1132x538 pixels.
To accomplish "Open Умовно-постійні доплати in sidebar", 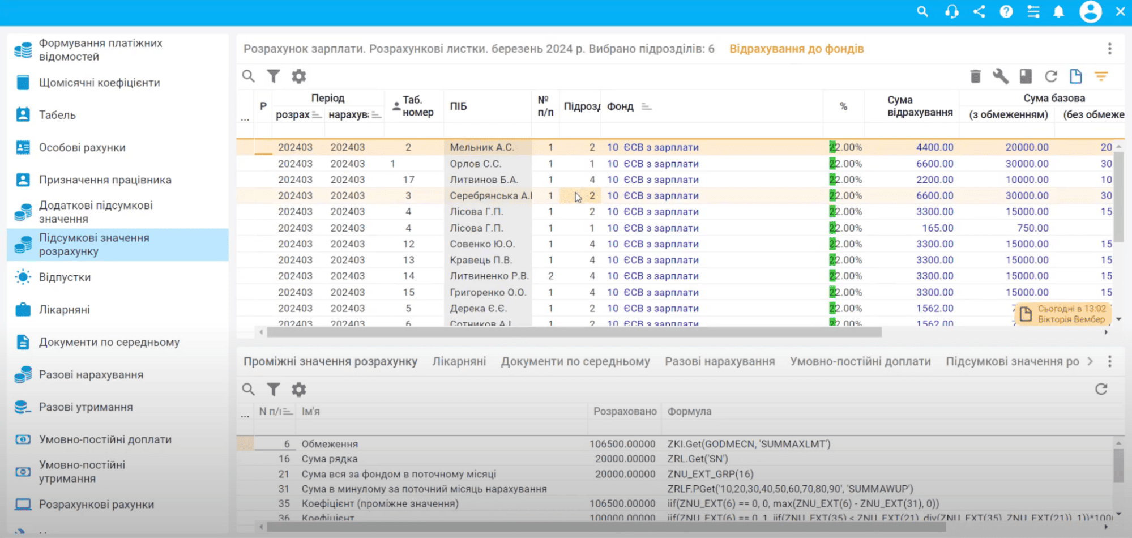I will (118, 439).
